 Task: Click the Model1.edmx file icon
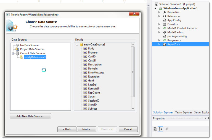point(165,32)
